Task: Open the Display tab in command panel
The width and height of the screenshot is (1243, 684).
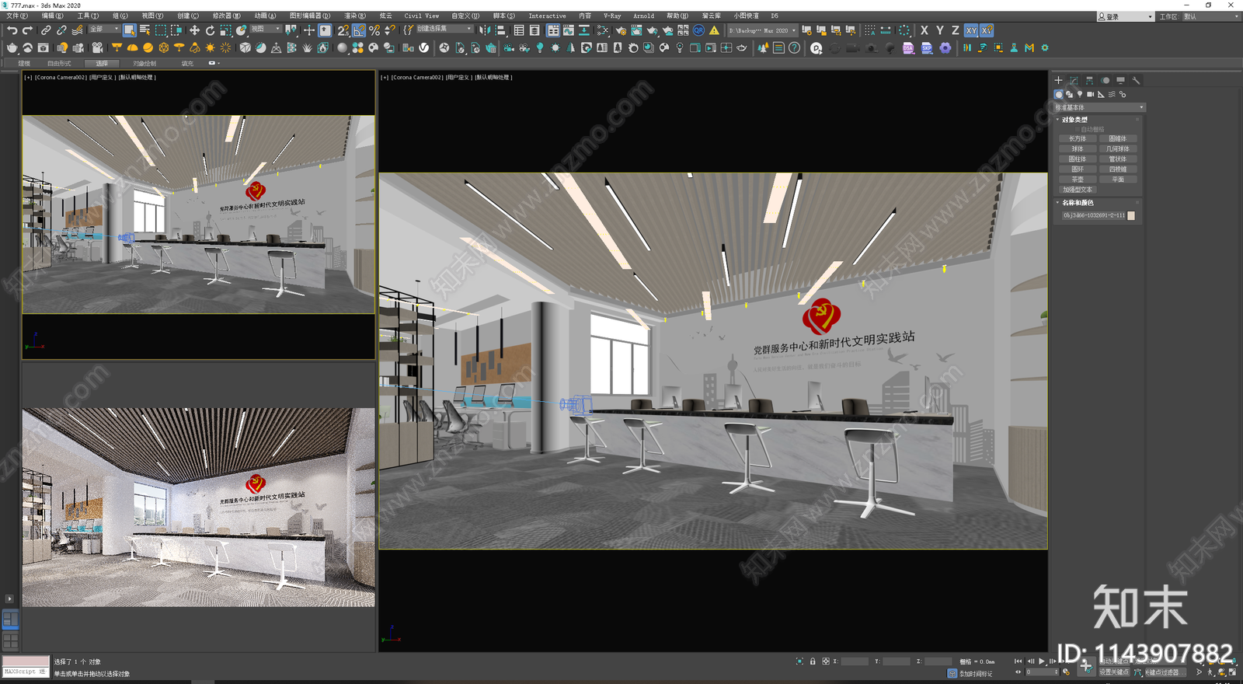Action: pyautogui.click(x=1120, y=80)
